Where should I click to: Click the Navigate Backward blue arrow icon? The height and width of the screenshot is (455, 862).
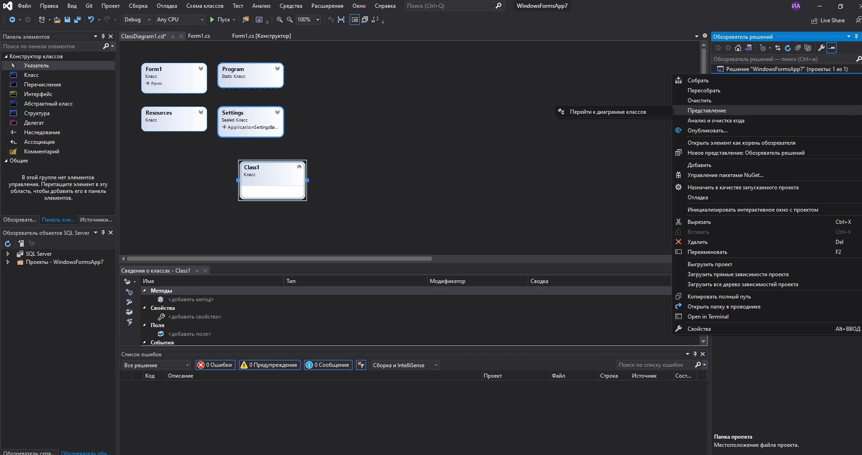[12, 20]
